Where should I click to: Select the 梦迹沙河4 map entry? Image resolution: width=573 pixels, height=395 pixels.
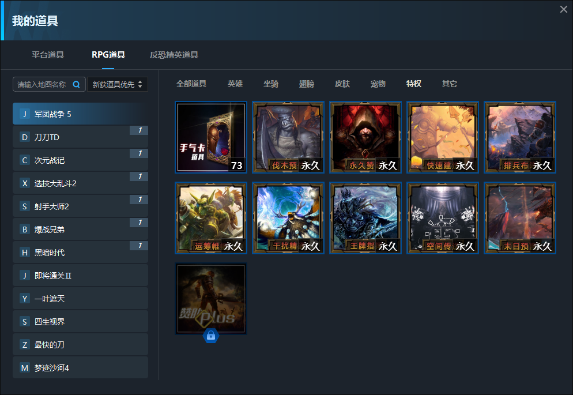tap(80, 367)
